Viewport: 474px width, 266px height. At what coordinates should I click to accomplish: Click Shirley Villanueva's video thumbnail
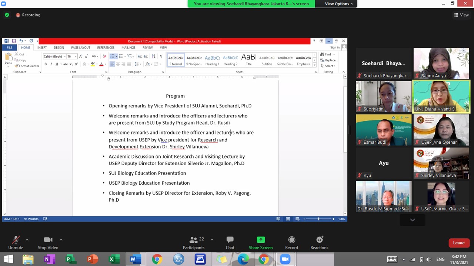(x=441, y=163)
